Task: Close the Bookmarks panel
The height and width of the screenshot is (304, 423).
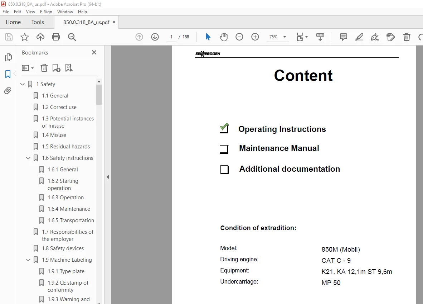Action: pos(94,52)
